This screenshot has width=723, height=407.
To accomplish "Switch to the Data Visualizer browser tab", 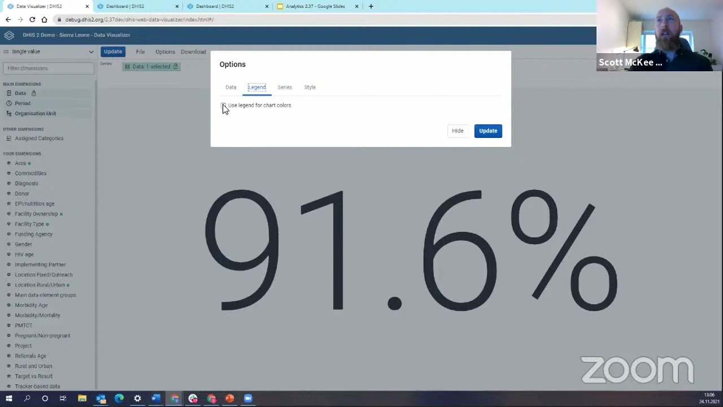I will click(x=45, y=6).
